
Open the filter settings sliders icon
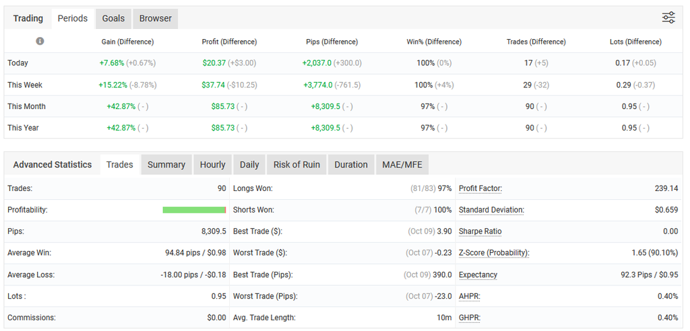(668, 18)
